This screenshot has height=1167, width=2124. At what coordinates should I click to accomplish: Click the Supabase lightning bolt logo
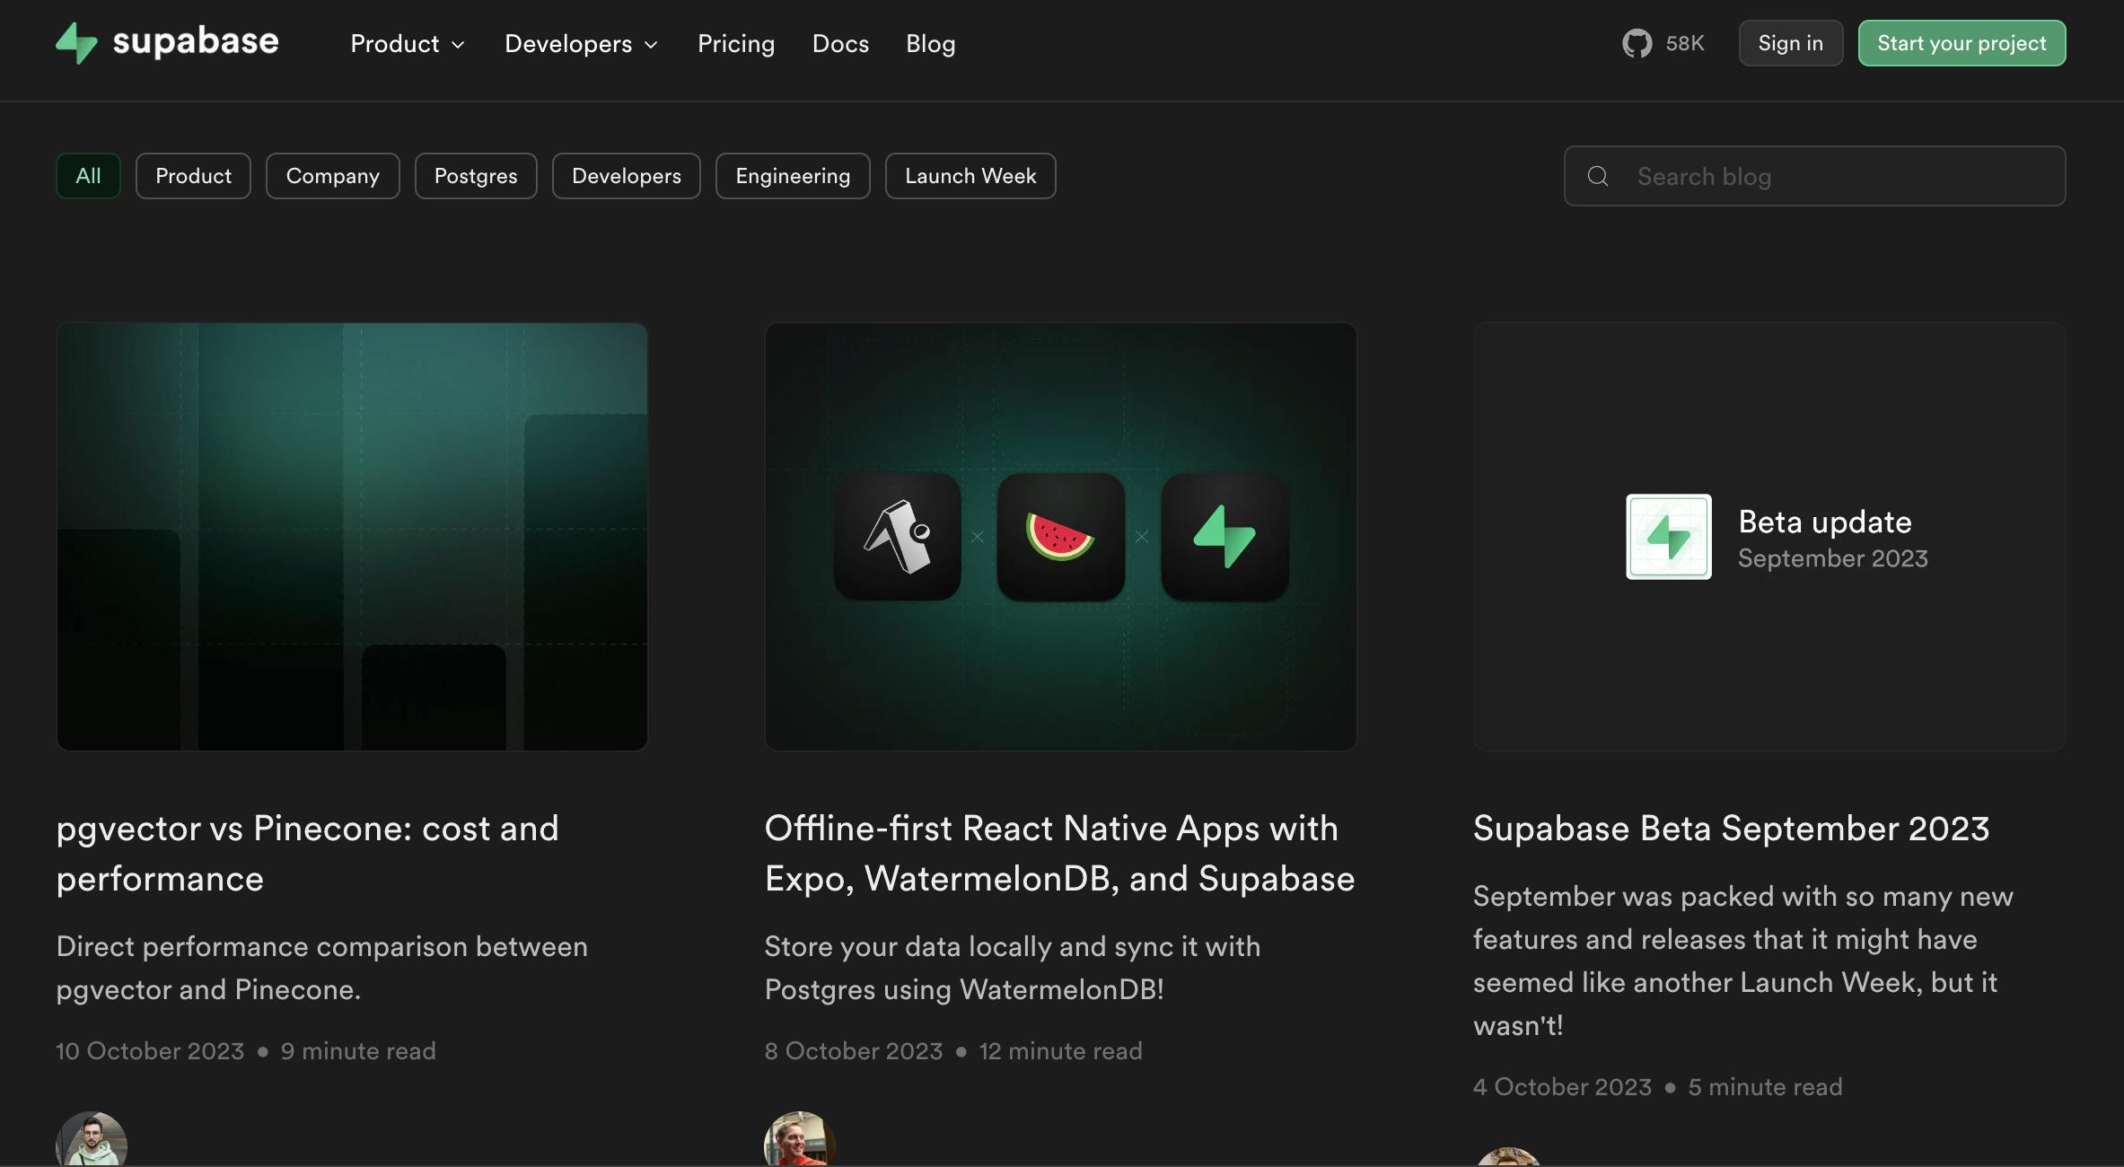click(x=77, y=43)
